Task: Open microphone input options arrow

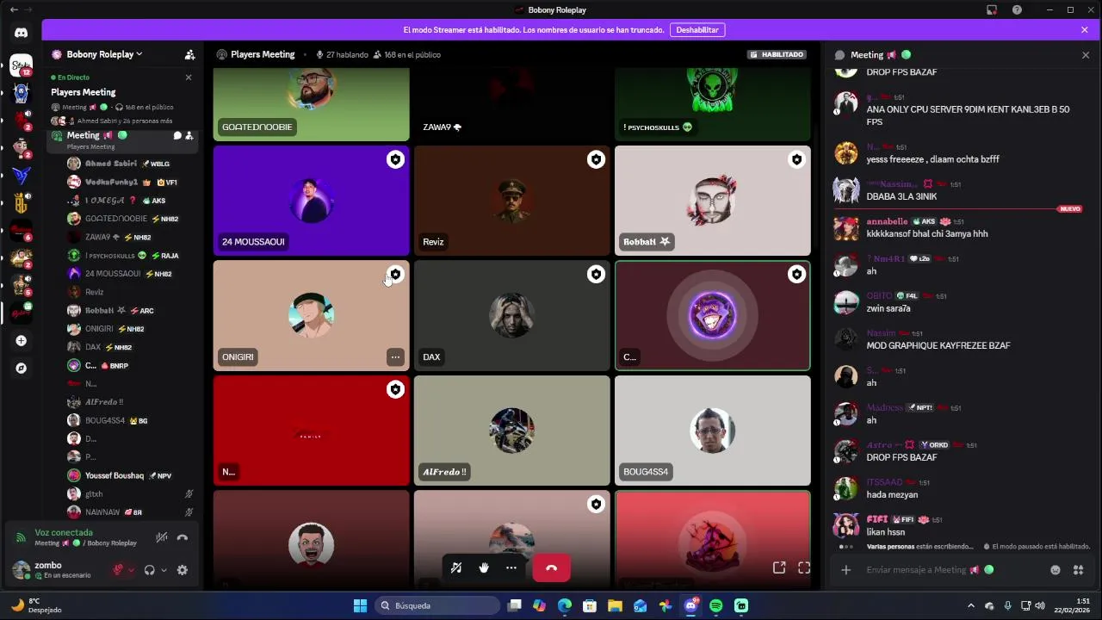Action: pyautogui.click(x=131, y=570)
